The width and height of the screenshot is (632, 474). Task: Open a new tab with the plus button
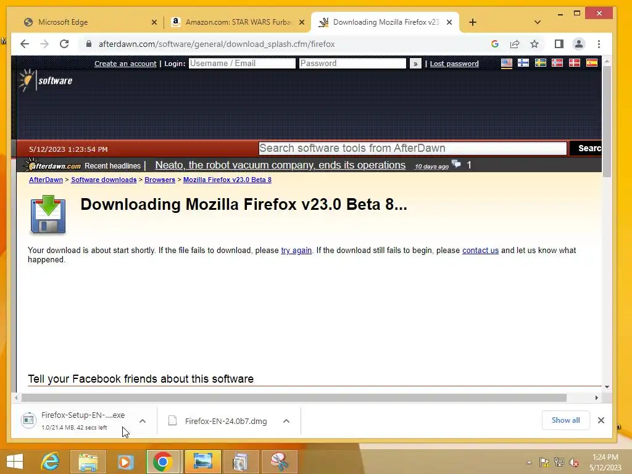(473, 22)
